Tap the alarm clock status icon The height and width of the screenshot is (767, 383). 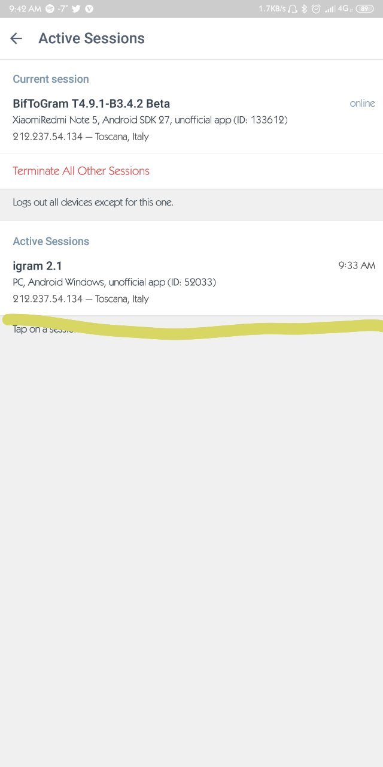(x=316, y=8)
